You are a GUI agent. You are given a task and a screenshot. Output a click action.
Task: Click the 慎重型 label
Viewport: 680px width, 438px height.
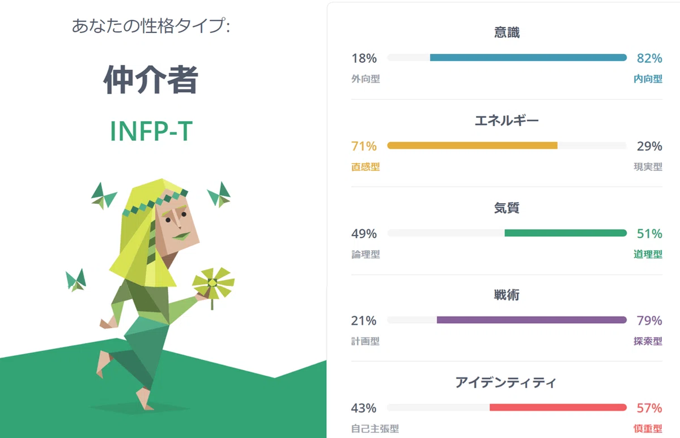coord(648,429)
